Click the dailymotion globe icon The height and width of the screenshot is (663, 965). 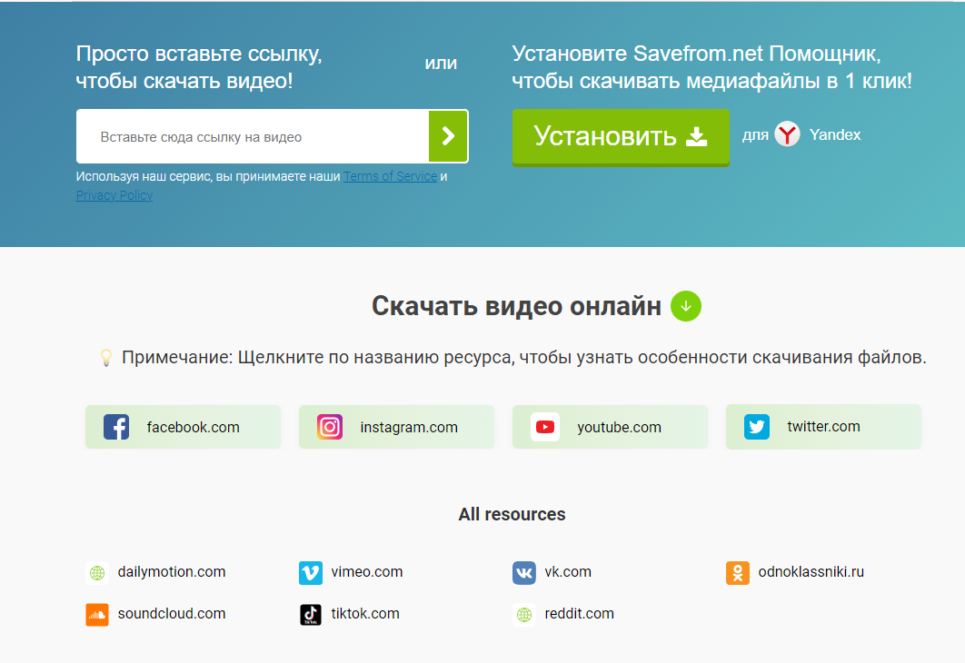[97, 572]
